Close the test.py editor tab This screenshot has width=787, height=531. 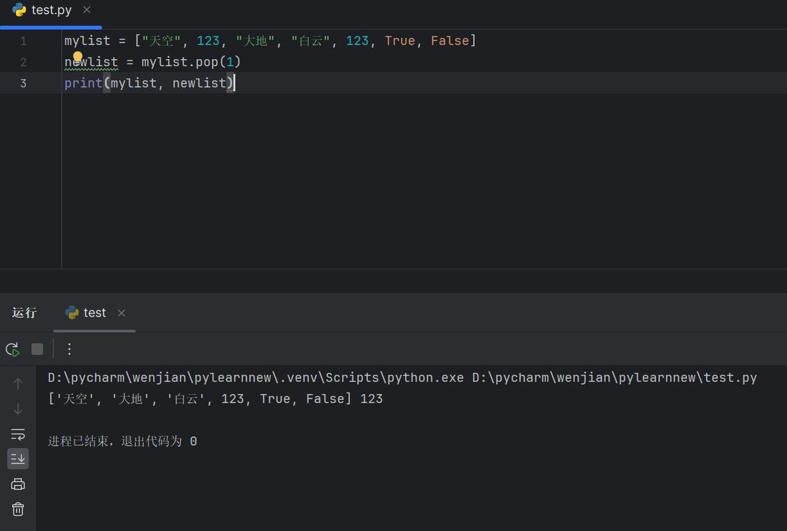[87, 10]
